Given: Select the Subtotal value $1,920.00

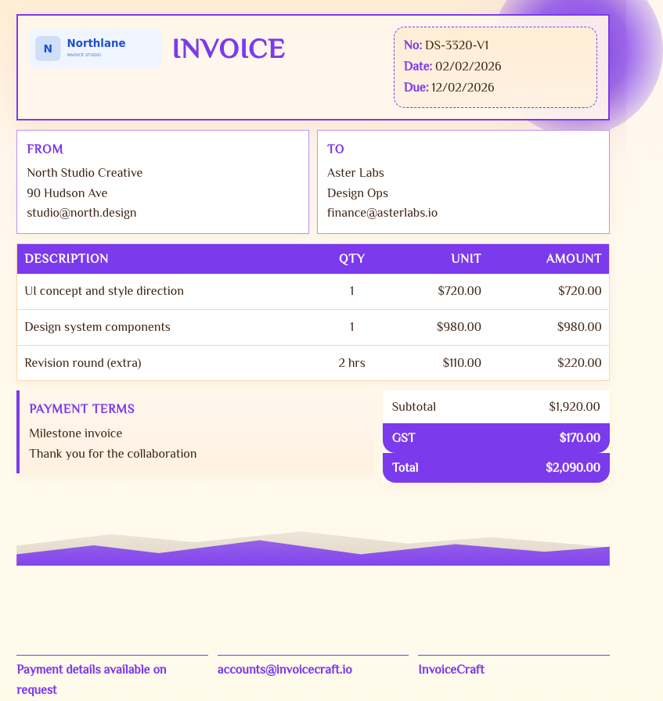Looking at the screenshot, I should pos(575,406).
